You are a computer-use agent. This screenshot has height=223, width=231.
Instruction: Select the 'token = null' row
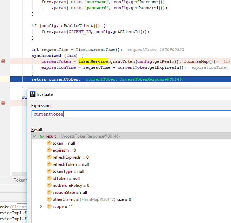click(131, 143)
